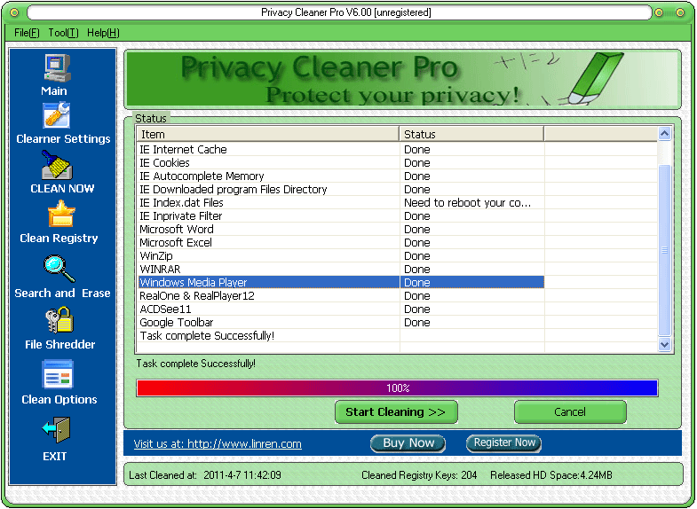
Task: Open the Clean Options icon
Action: [58, 375]
